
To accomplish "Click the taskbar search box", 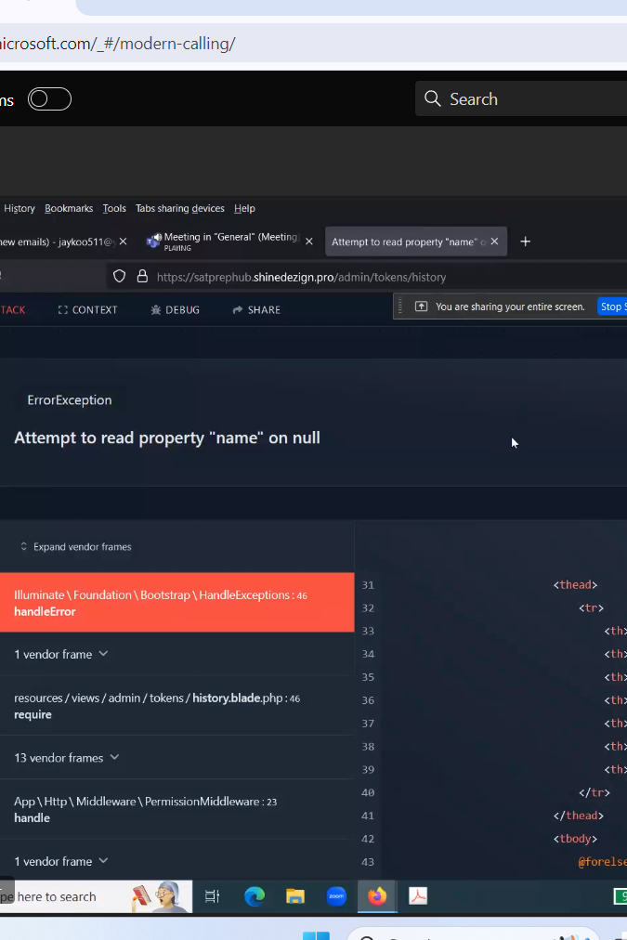I will coord(96,896).
